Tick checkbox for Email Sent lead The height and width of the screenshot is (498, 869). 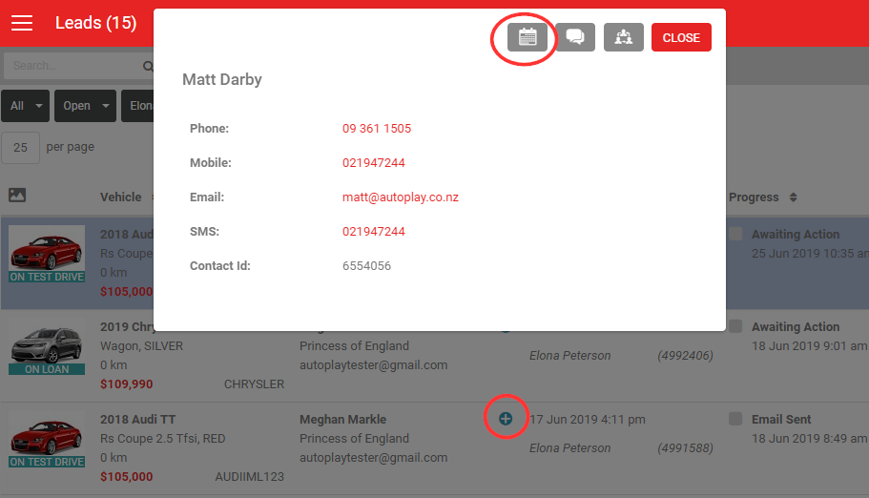[735, 419]
